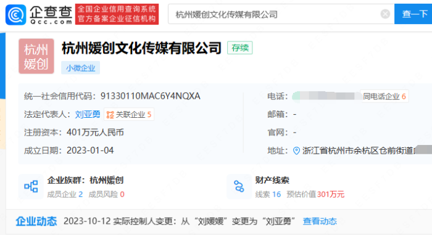The image size is (432, 235).
Task: Open 成员风险 0 count link
Action: tap(106, 194)
